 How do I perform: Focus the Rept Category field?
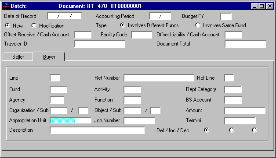point(233,90)
